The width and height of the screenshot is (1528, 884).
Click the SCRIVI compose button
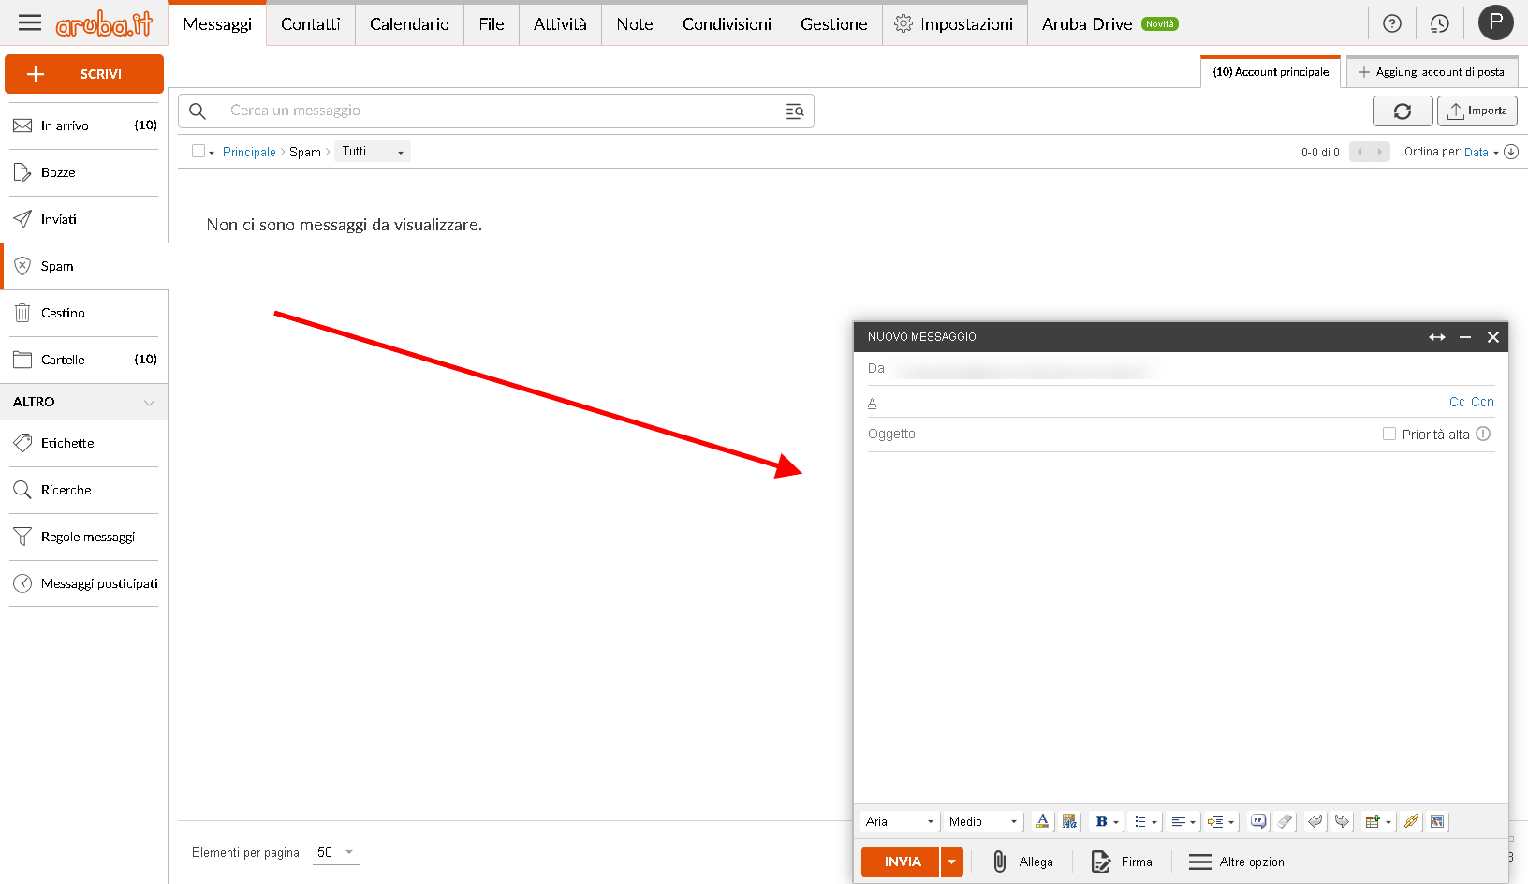pyautogui.click(x=84, y=73)
